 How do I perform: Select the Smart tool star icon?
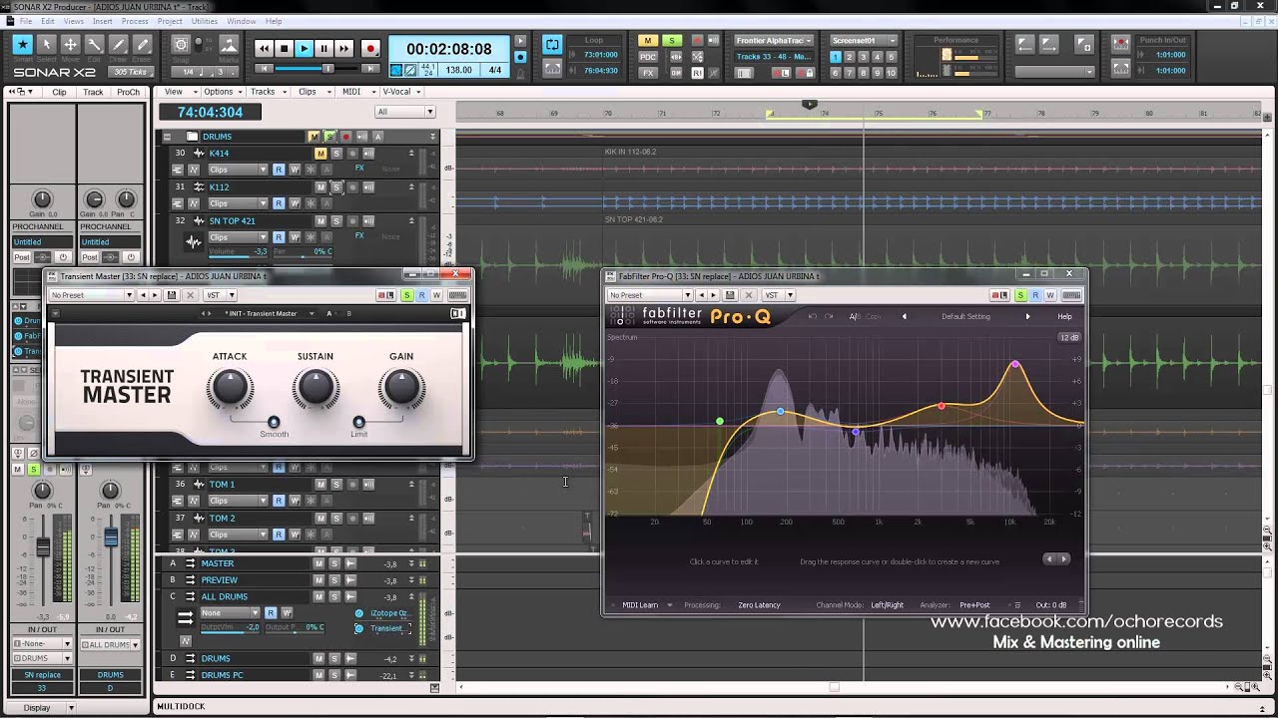click(22, 45)
